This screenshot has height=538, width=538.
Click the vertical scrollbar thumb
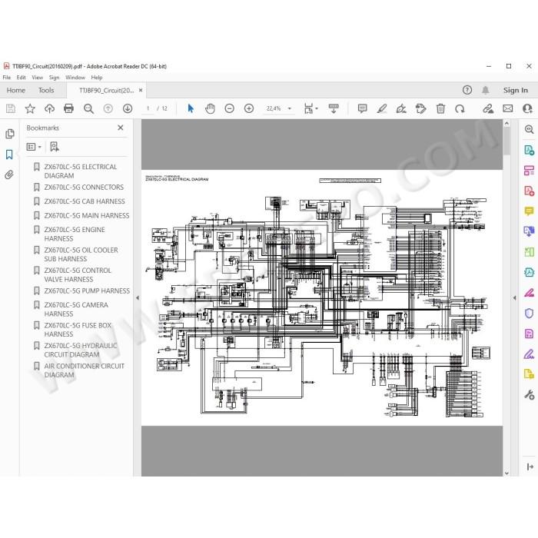(x=506, y=141)
